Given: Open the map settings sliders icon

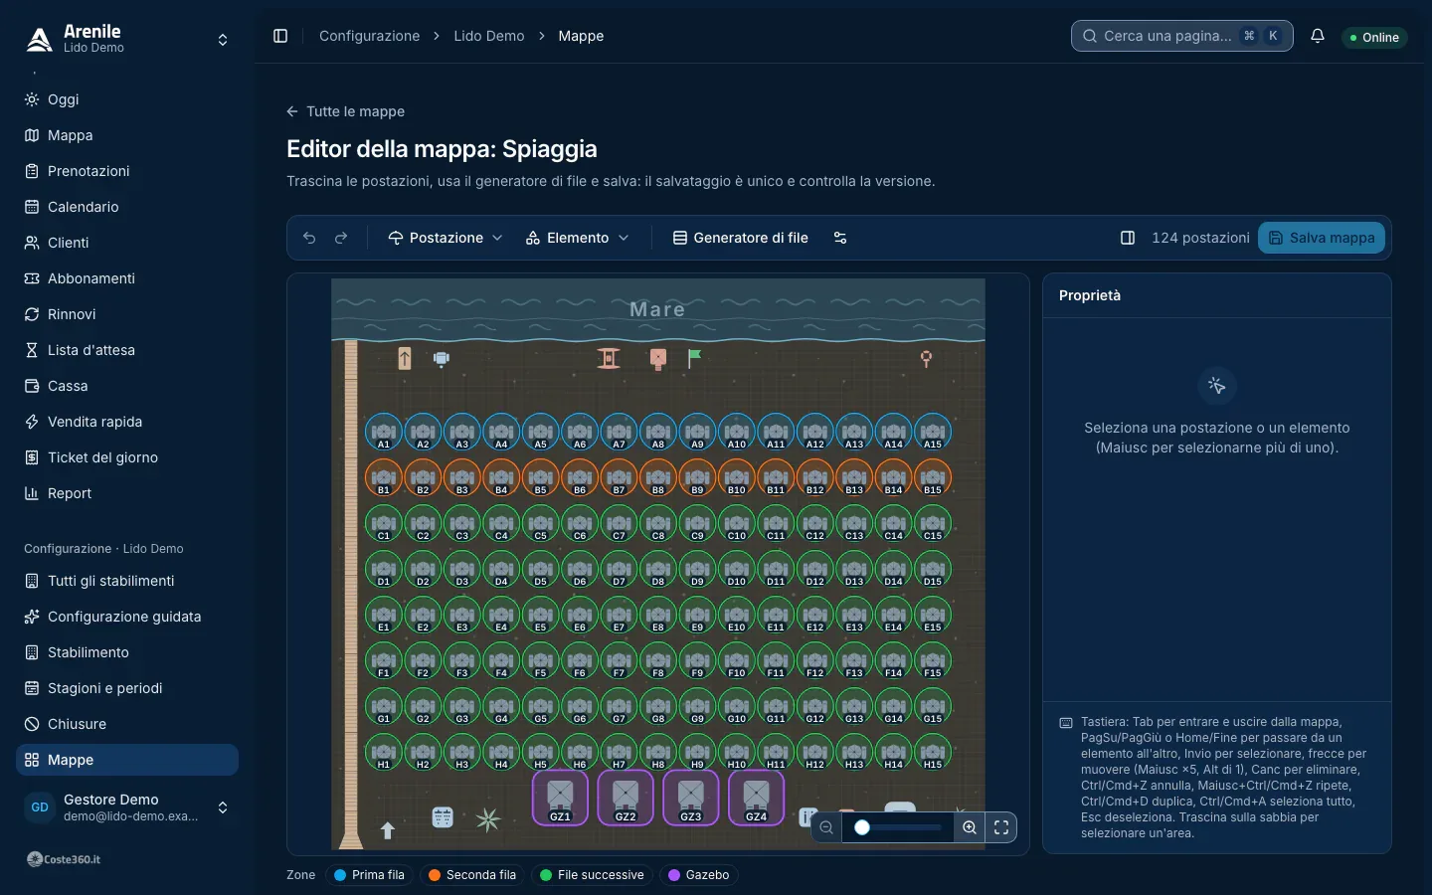Looking at the screenshot, I should pyautogui.click(x=840, y=238).
